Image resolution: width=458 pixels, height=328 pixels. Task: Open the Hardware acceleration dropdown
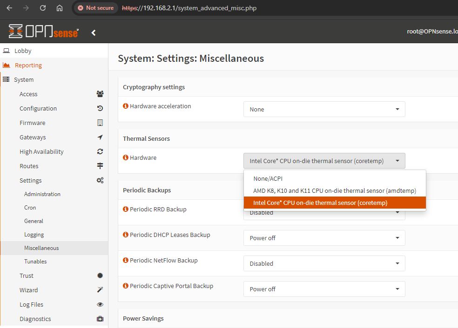coord(324,109)
